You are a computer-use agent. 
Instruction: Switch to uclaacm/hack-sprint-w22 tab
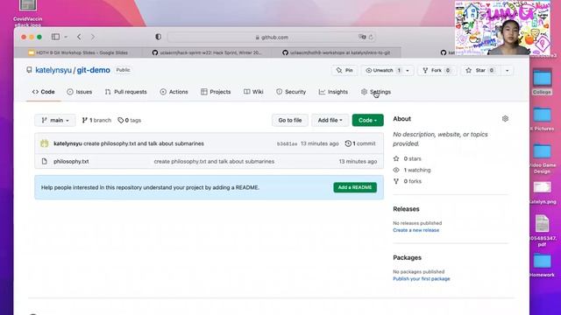pos(208,52)
